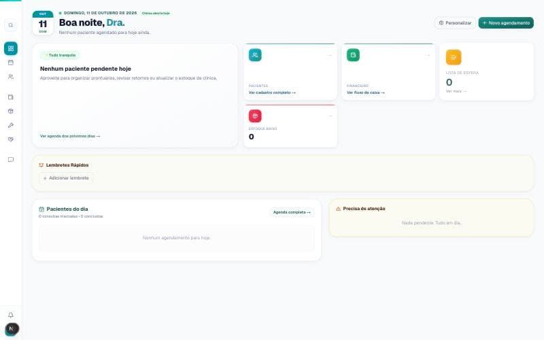Open the user avatar at sidebar bottom
This screenshot has width=544, height=340.
(x=12, y=329)
